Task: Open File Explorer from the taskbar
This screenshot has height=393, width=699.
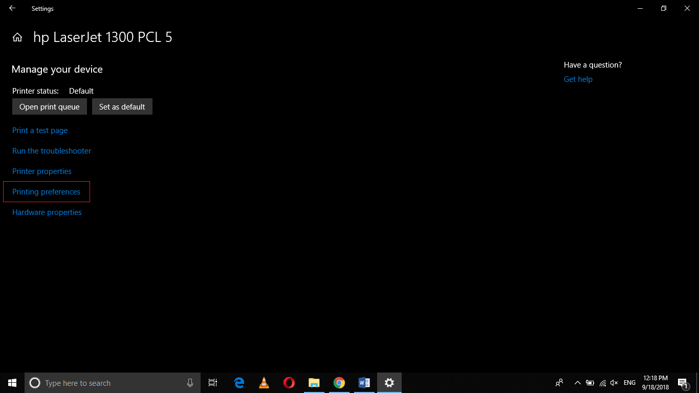Action: pyautogui.click(x=314, y=382)
